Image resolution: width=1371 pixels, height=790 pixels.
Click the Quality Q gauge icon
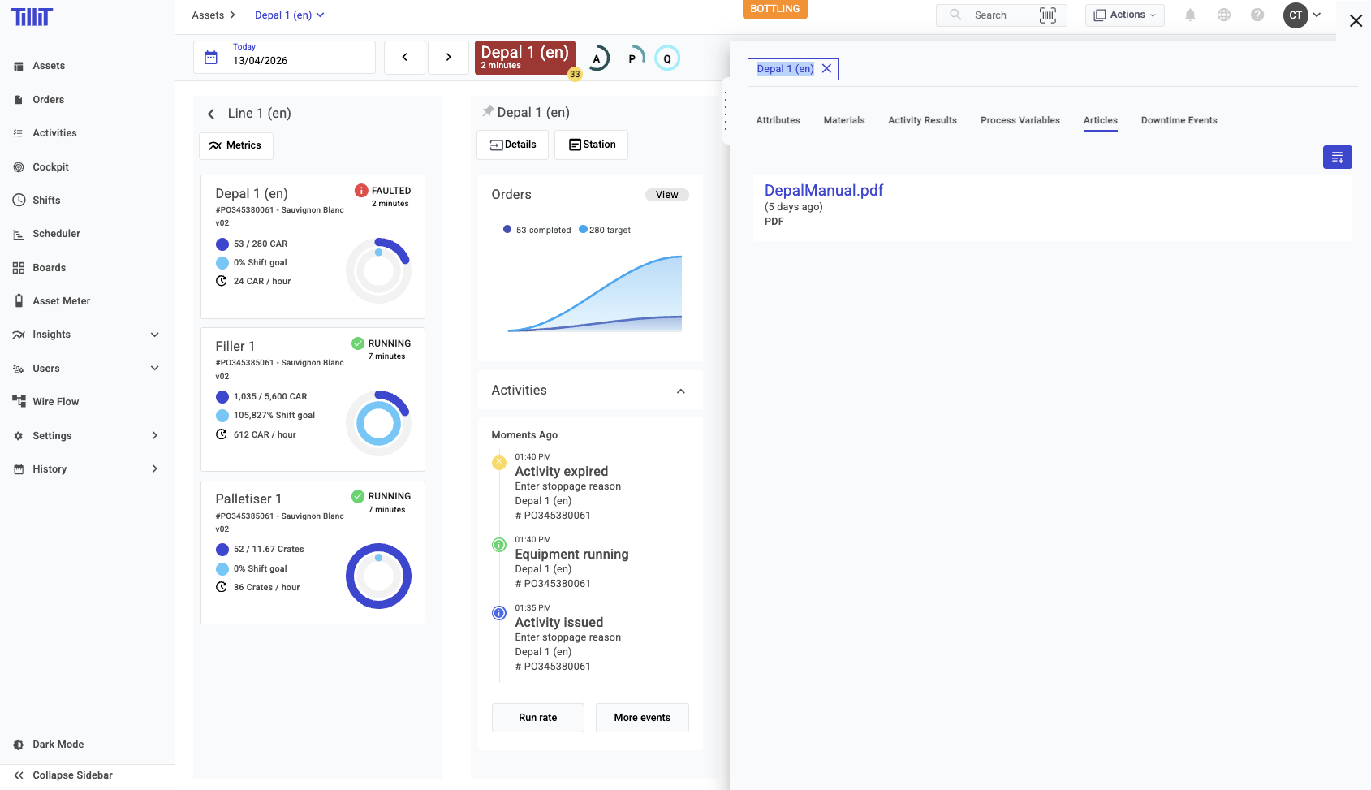point(667,58)
